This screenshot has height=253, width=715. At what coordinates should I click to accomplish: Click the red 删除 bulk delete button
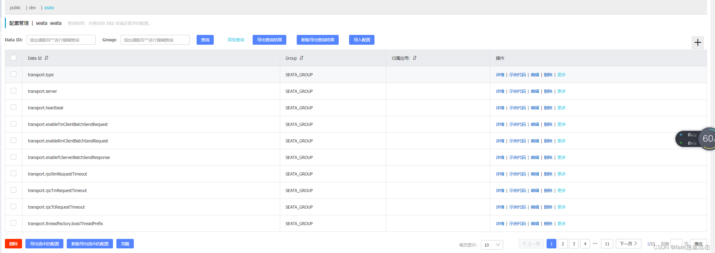pyautogui.click(x=13, y=244)
